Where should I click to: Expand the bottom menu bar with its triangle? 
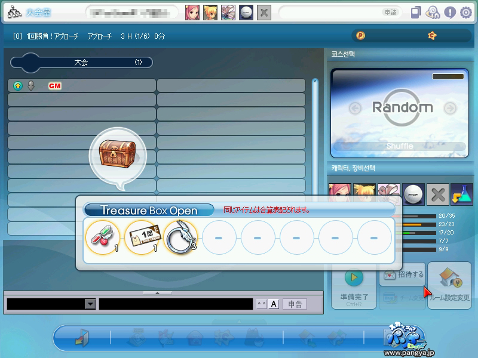[x=239, y=322]
